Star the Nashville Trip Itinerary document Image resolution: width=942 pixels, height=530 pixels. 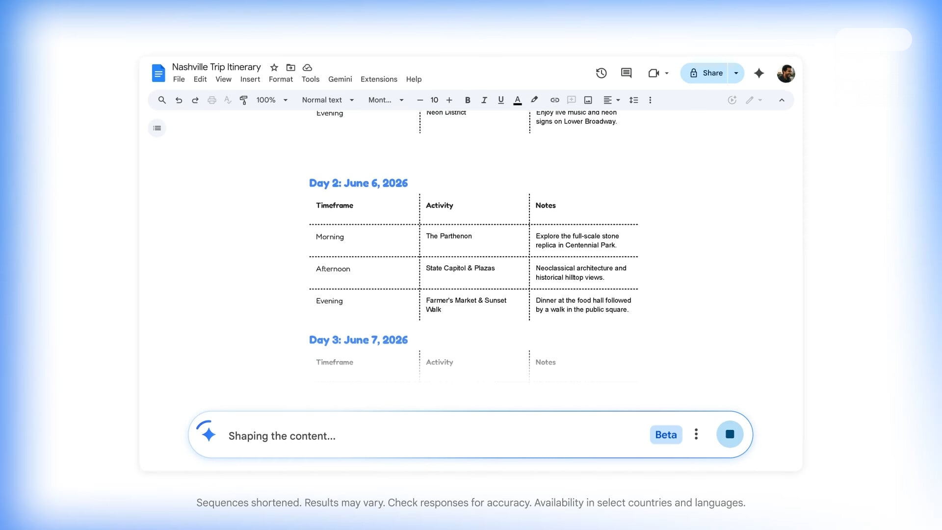click(x=274, y=67)
